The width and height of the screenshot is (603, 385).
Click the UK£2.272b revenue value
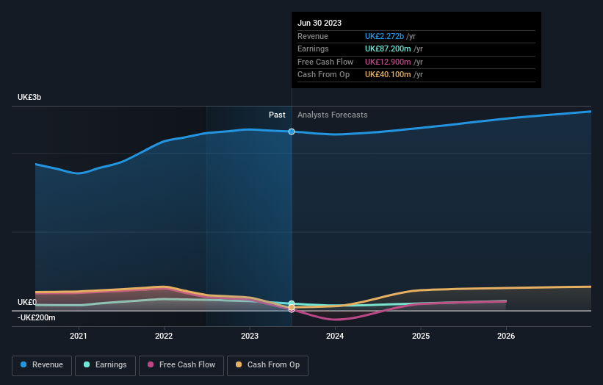click(x=384, y=36)
